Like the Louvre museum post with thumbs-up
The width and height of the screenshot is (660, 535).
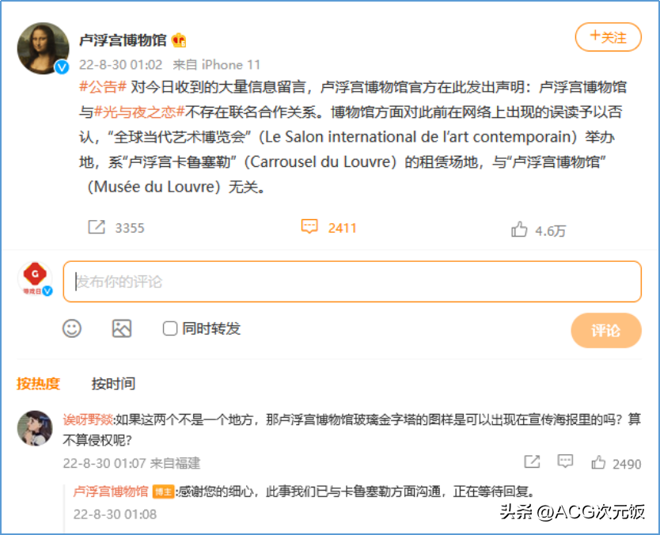[x=519, y=230]
